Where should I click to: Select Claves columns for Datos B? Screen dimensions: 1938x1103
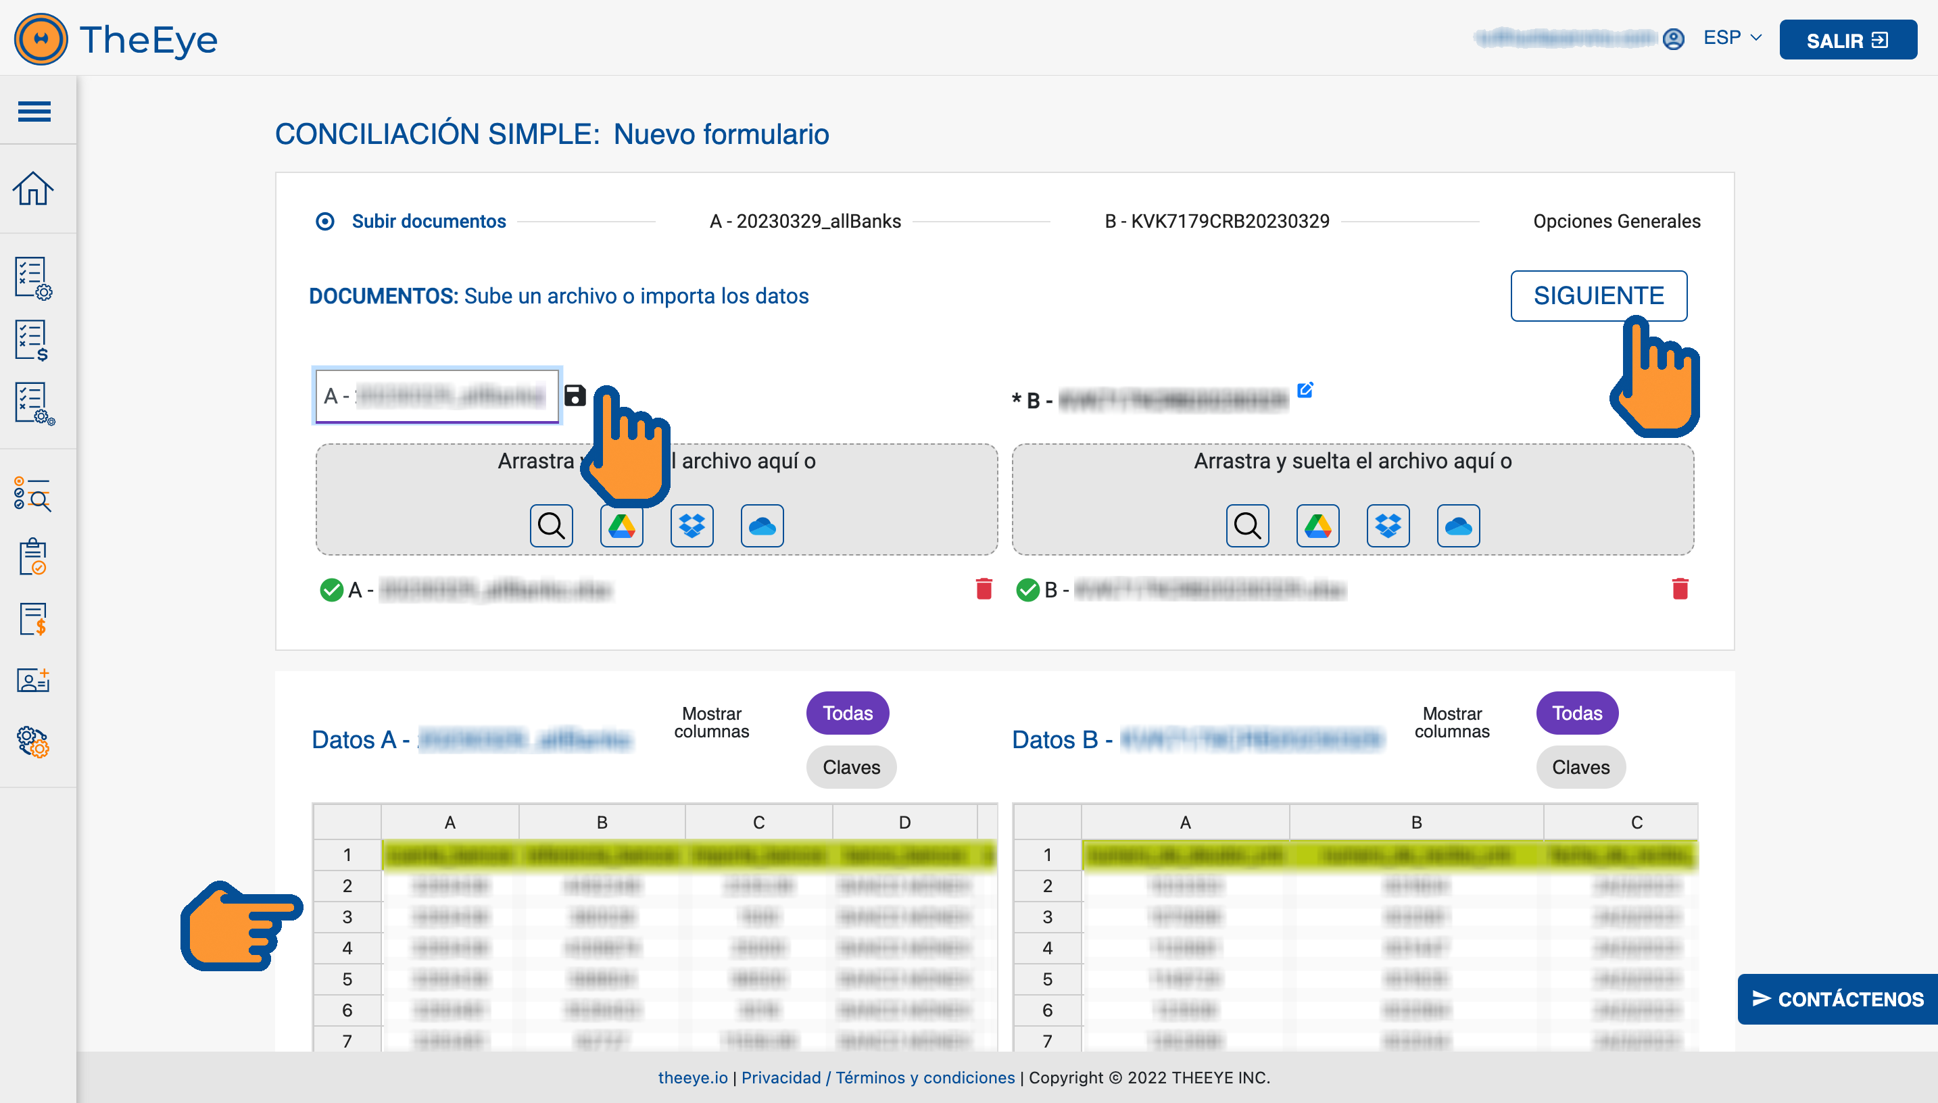(1580, 766)
